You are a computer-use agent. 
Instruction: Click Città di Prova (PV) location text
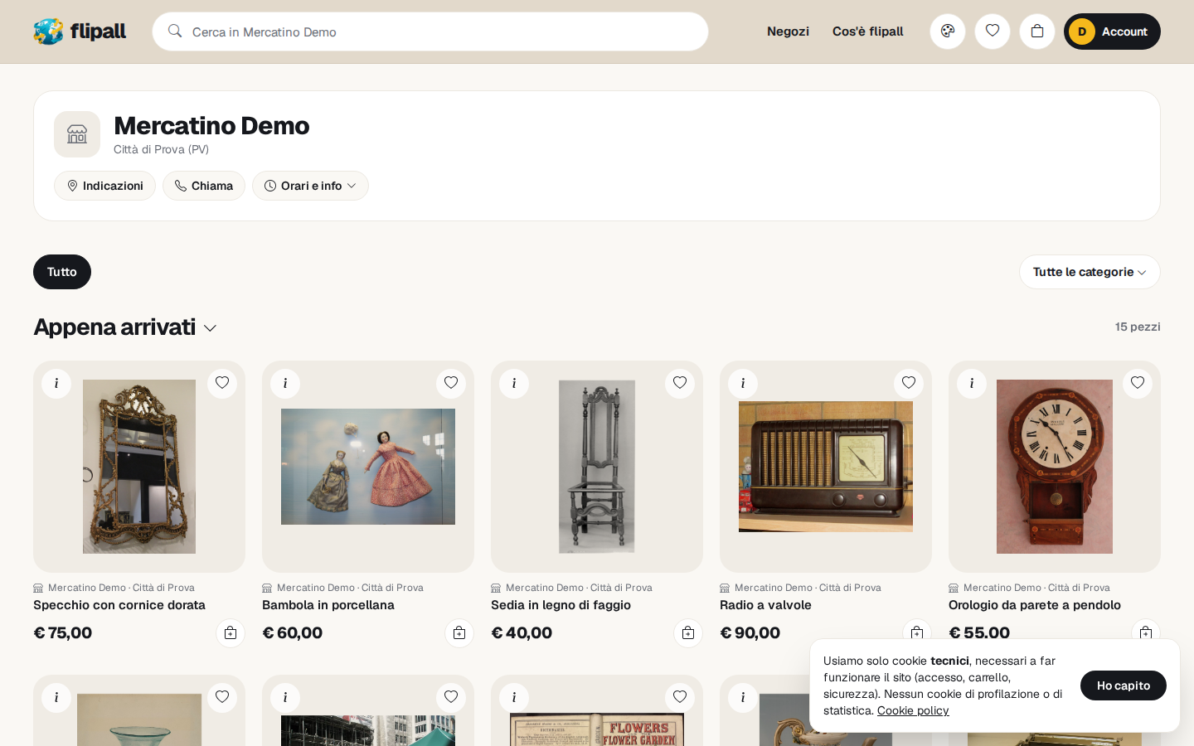(161, 149)
